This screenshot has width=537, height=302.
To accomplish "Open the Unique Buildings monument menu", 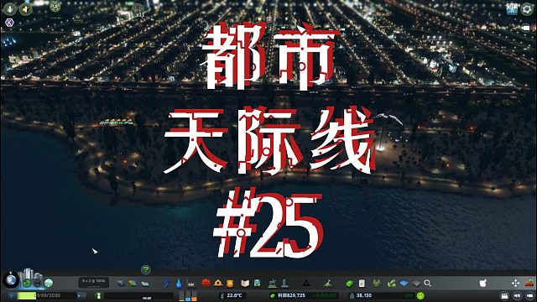I will [x=284, y=284].
